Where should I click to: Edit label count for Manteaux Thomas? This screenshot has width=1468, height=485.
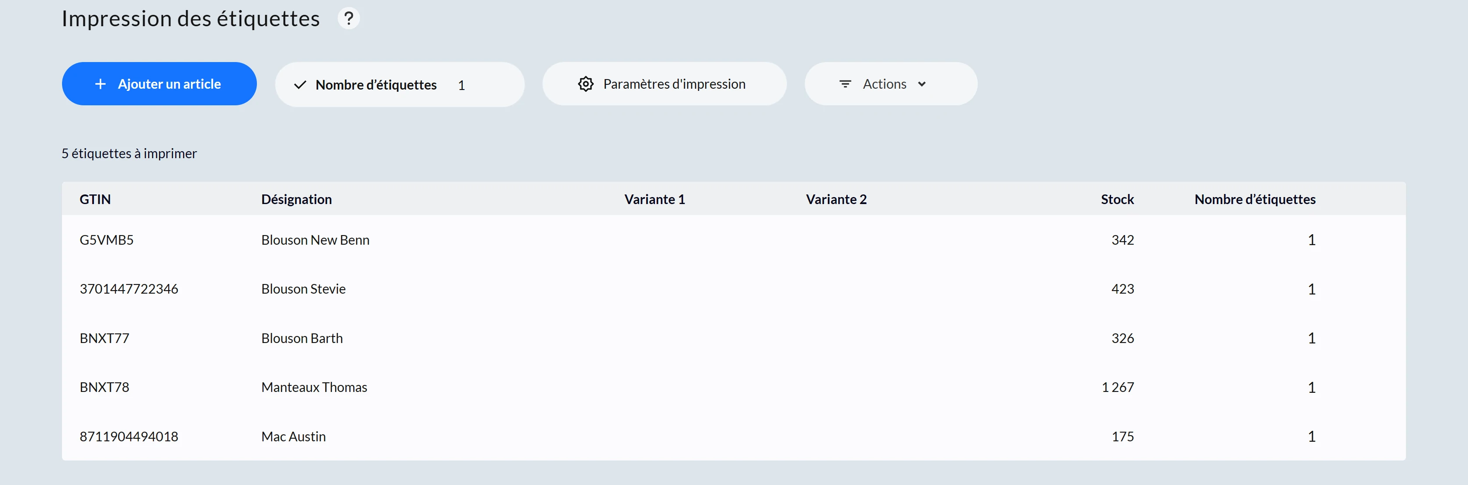pos(1311,388)
